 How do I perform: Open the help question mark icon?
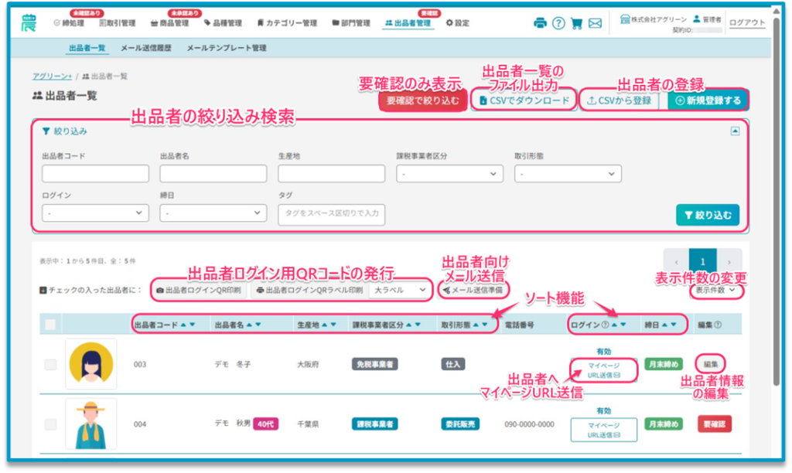558,23
